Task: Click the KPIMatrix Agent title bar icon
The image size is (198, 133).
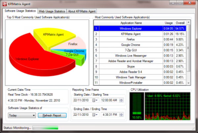Action: pyautogui.click(x=5, y=4)
